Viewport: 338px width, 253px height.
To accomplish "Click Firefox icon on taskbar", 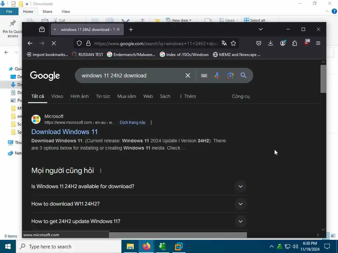I will [x=146, y=246].
